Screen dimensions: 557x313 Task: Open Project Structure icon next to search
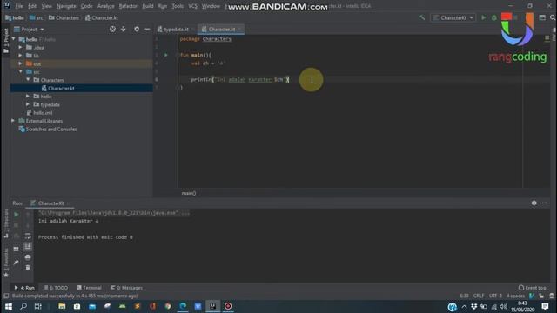542,17
